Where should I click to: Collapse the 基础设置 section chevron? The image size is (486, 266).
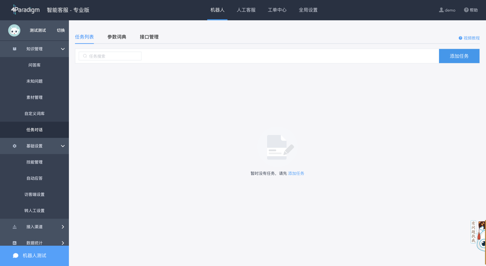63,146
